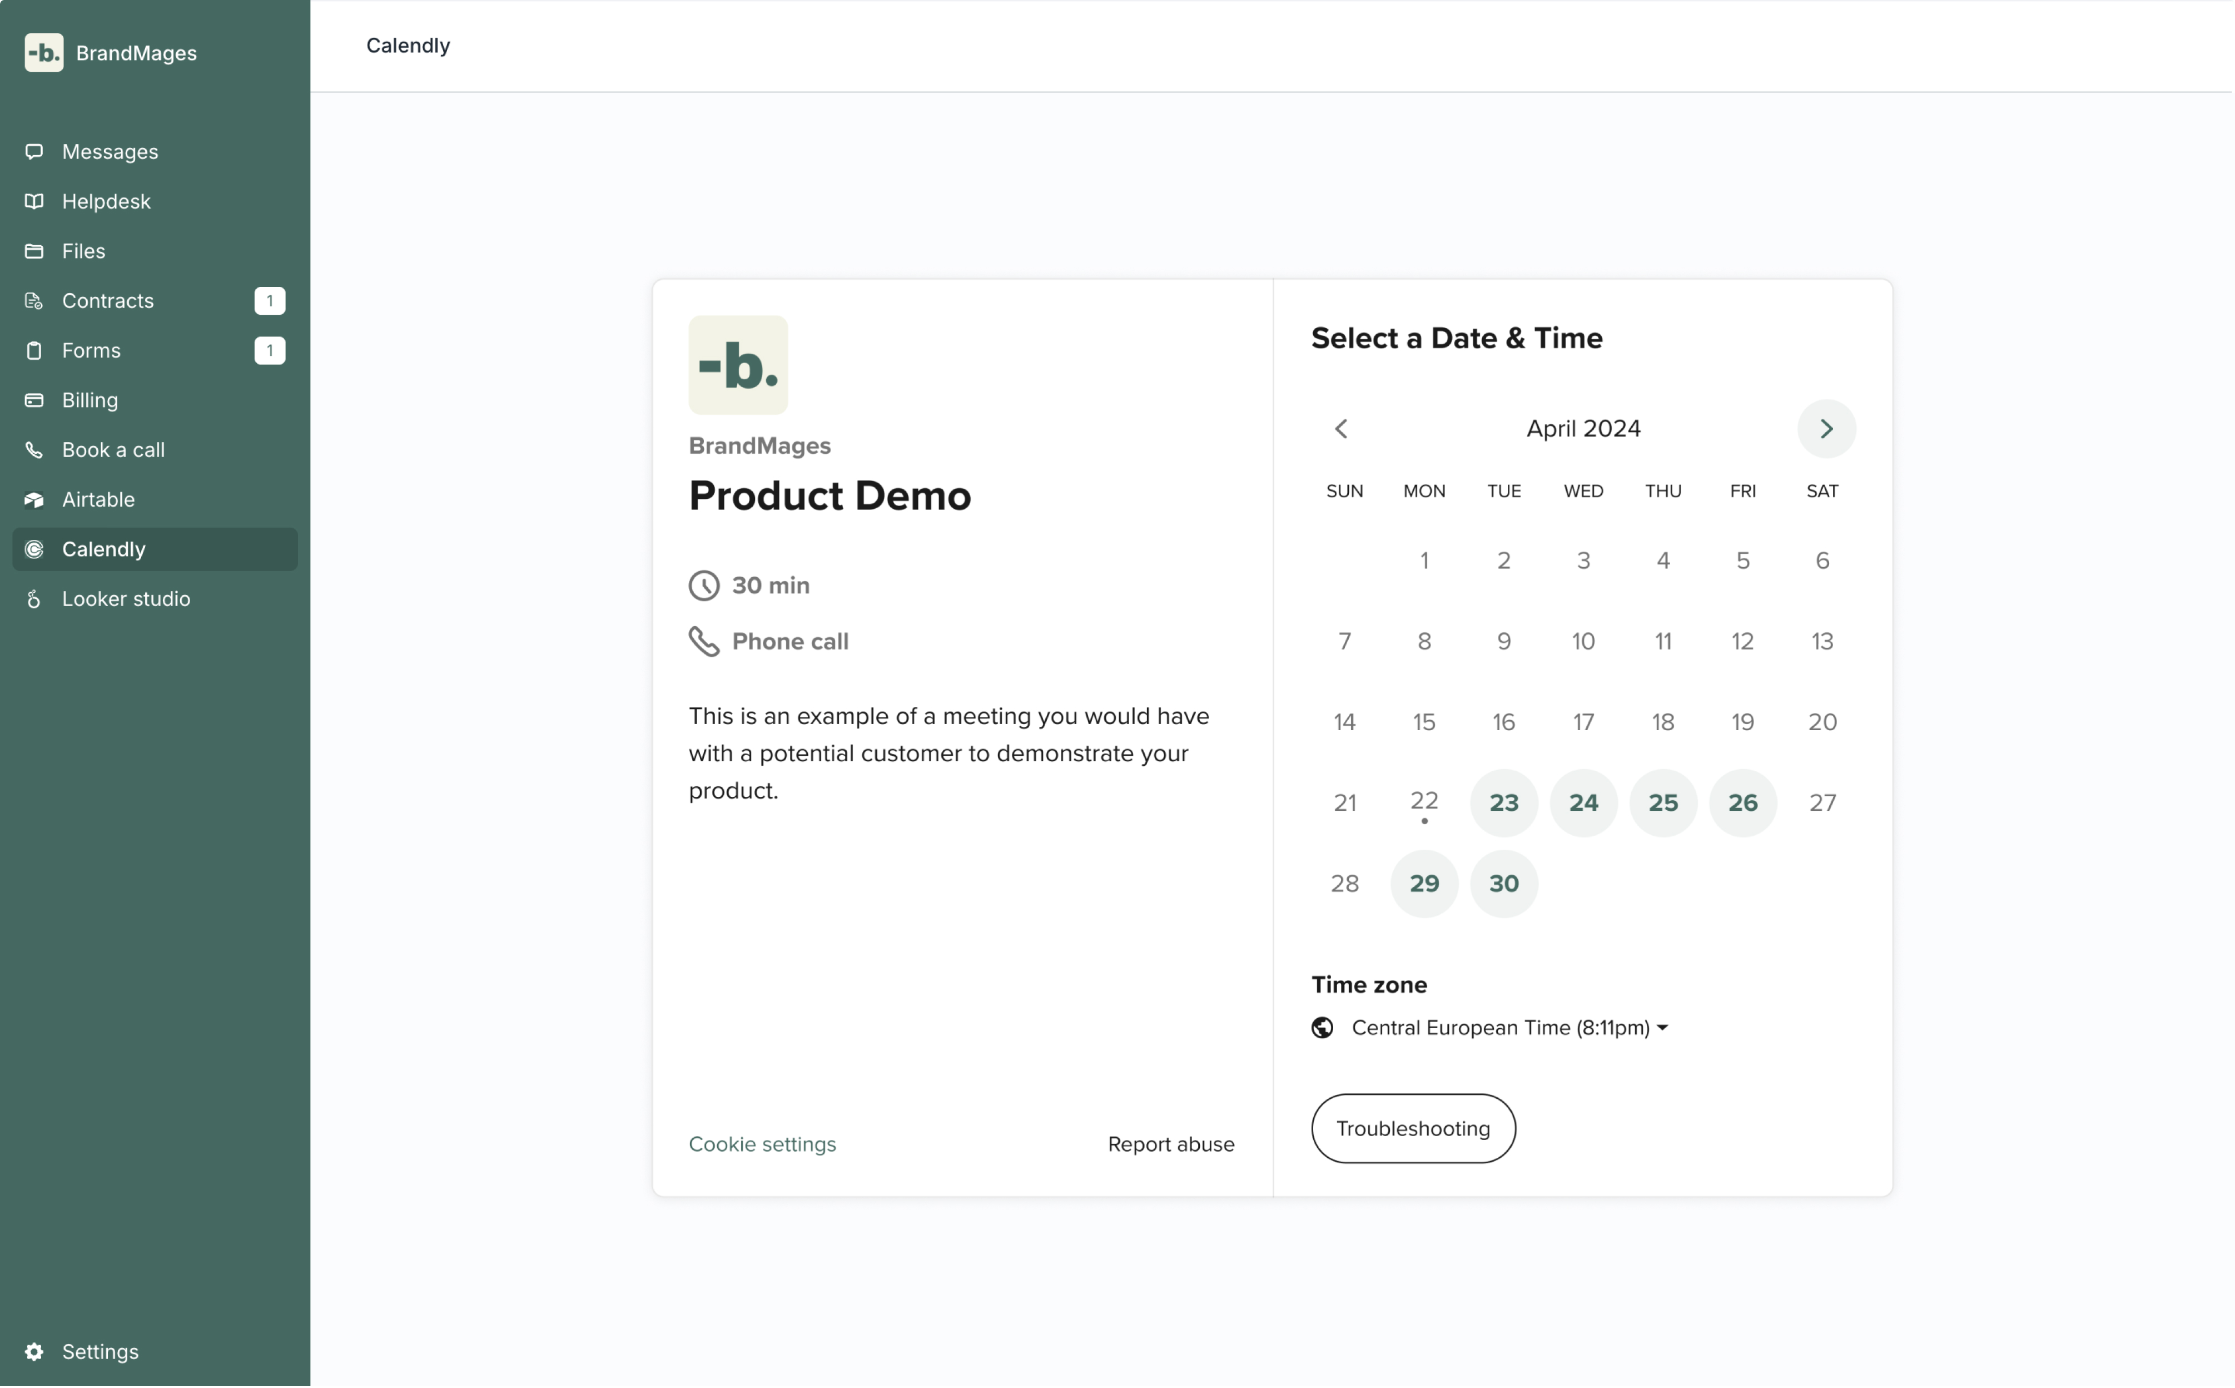Image resolution: width=2235 pixels, height=1388 pixels.
Task: Go to previous month with left chevron
Action: point(1341,429)
